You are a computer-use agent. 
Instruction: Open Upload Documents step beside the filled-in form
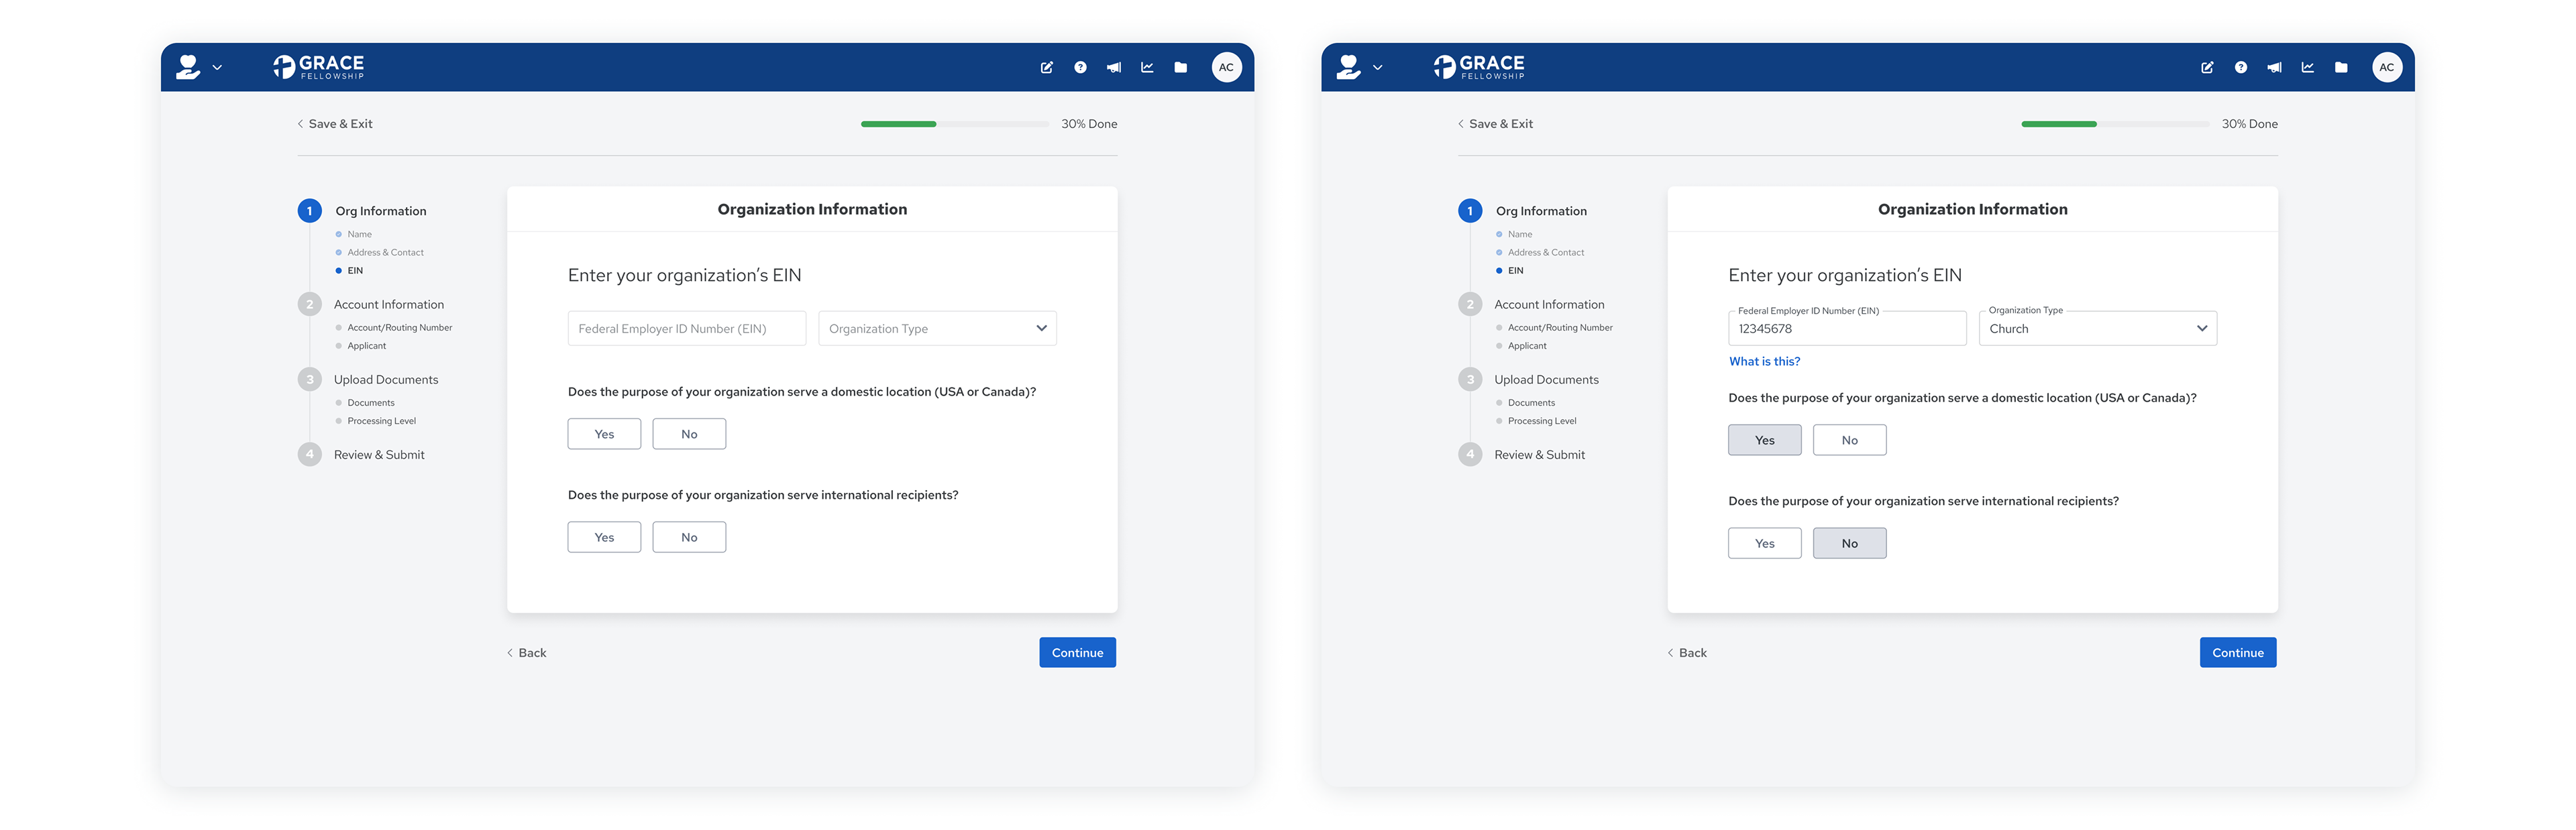pos(1546,380)
